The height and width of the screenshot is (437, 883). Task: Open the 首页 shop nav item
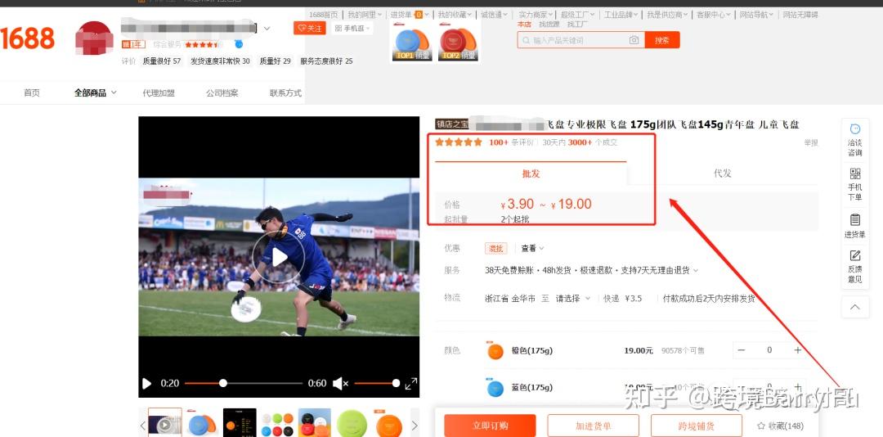point(32,93)
